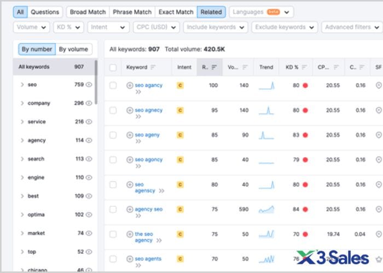Viewport: 383px width, 273px height.
Task: Open Advanced filters dropdown
Action: [x=352, y=27]
